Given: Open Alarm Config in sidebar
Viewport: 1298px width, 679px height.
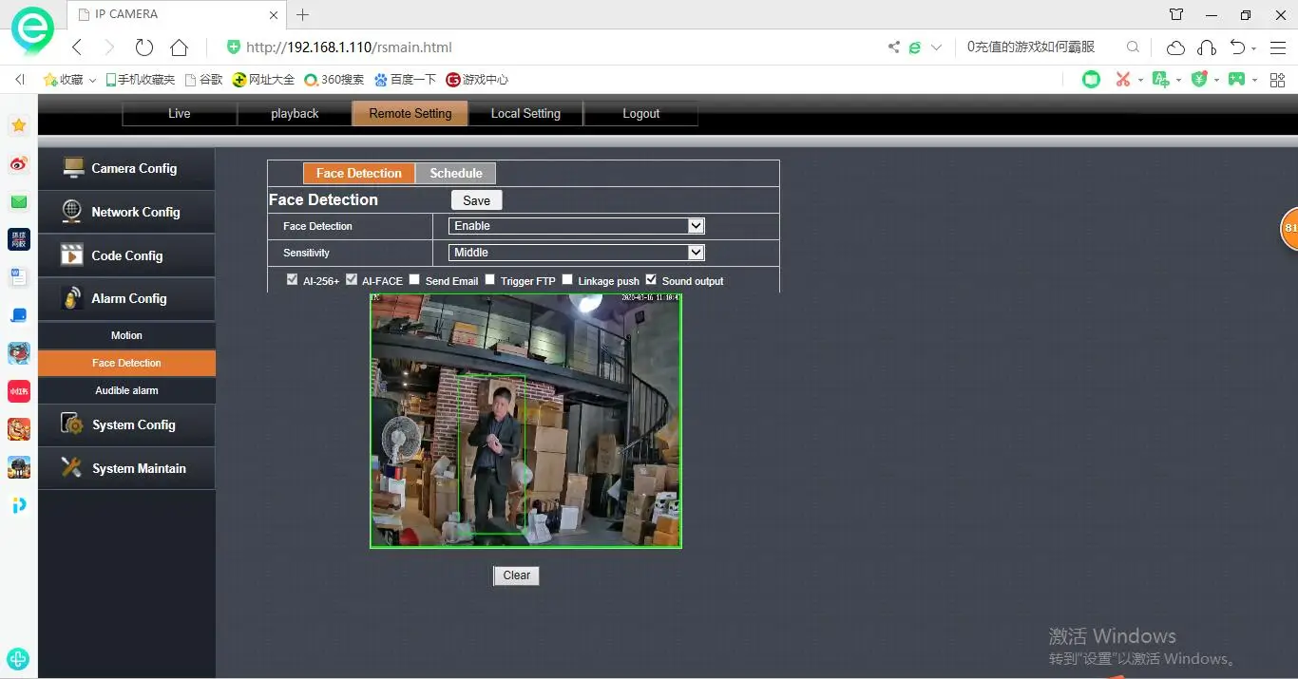Looking at the screenshot, I should point(126,298).
